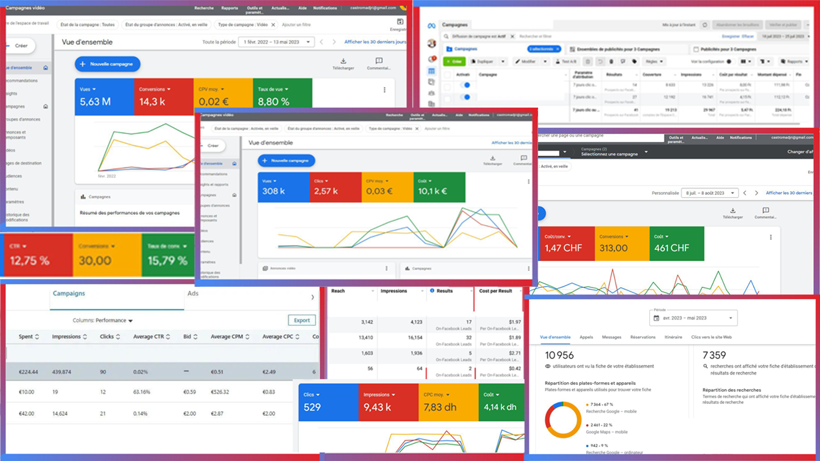
Task: Click the three-dot menu beside the Taux de vue card
Action: (384, 90)
